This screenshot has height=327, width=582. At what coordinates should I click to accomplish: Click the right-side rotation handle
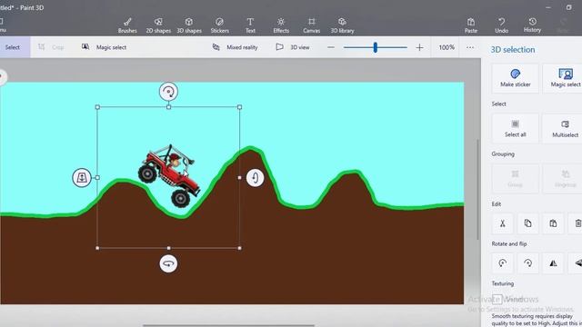tap(255, 178)
